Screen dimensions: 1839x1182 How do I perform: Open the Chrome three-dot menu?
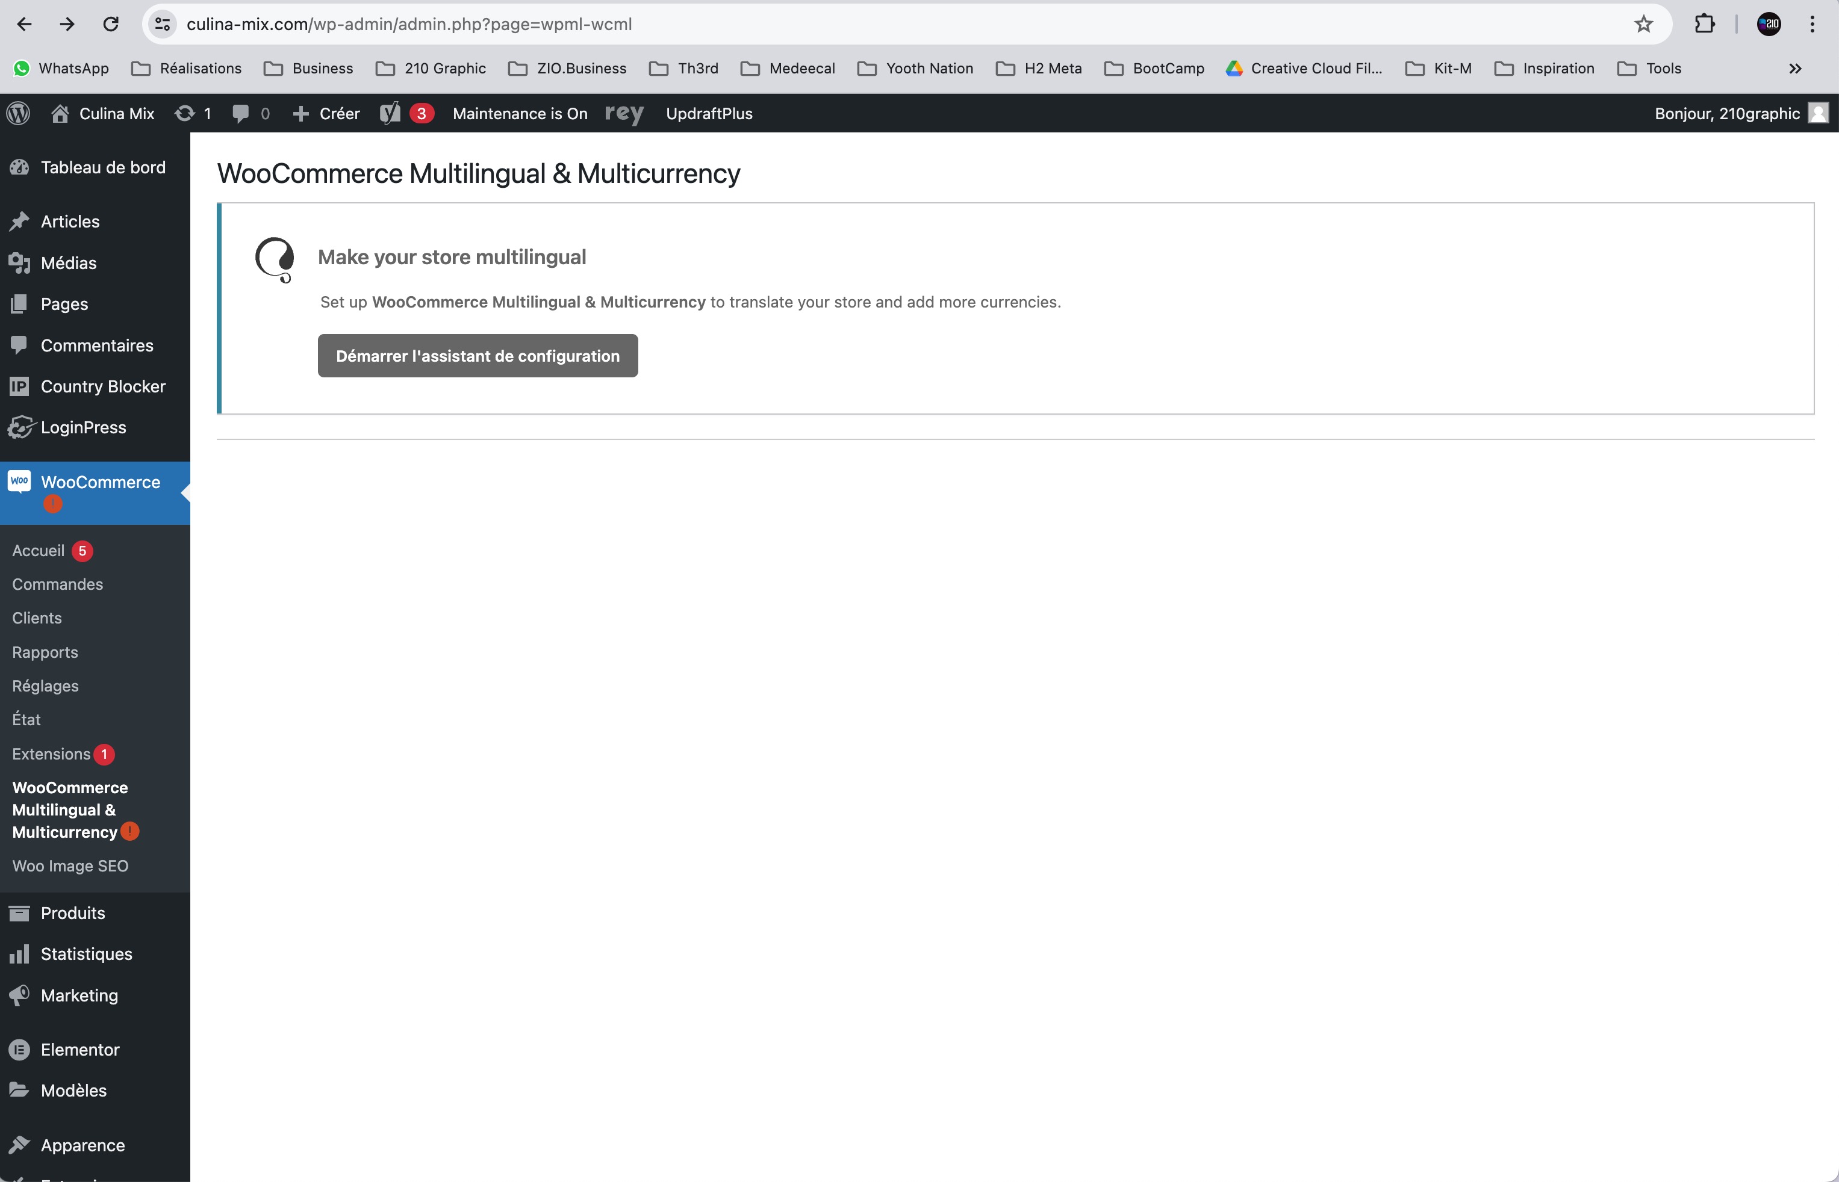1812,24
